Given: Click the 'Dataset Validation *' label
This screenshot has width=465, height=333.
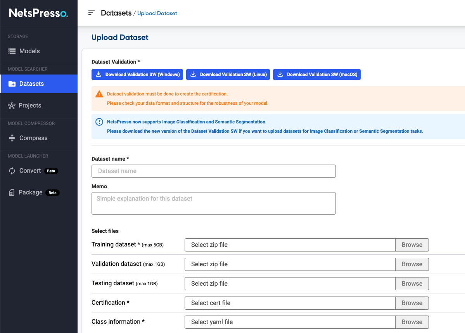Looking at the screenshot, I should pos(116,62).
